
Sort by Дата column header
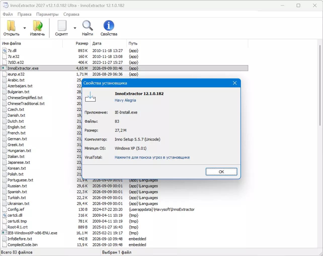pos(108,43)
